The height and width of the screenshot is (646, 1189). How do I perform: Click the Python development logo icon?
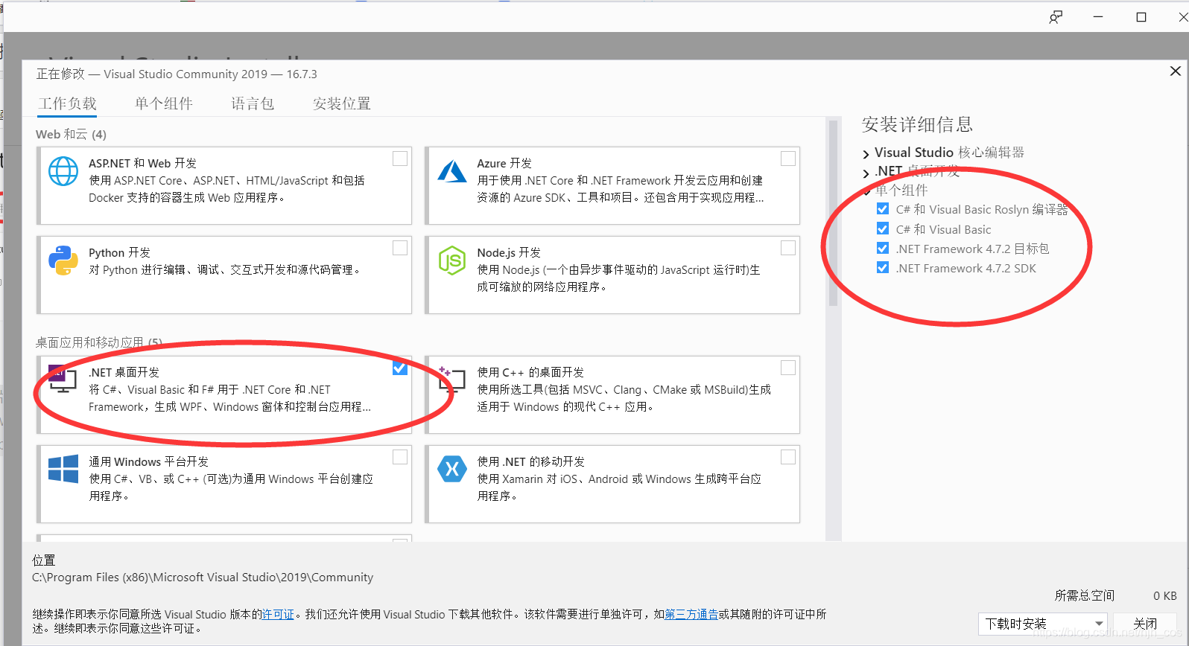[63, 260]
